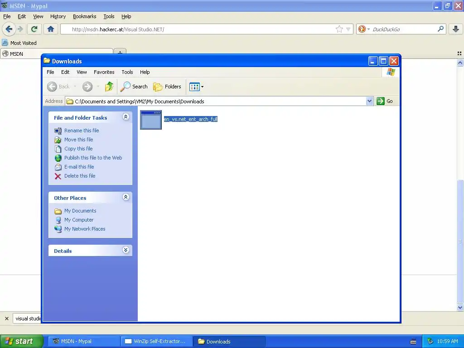464x348 pixels.
Task: Open the Explorer Back history dropdown
Action: 75,87
